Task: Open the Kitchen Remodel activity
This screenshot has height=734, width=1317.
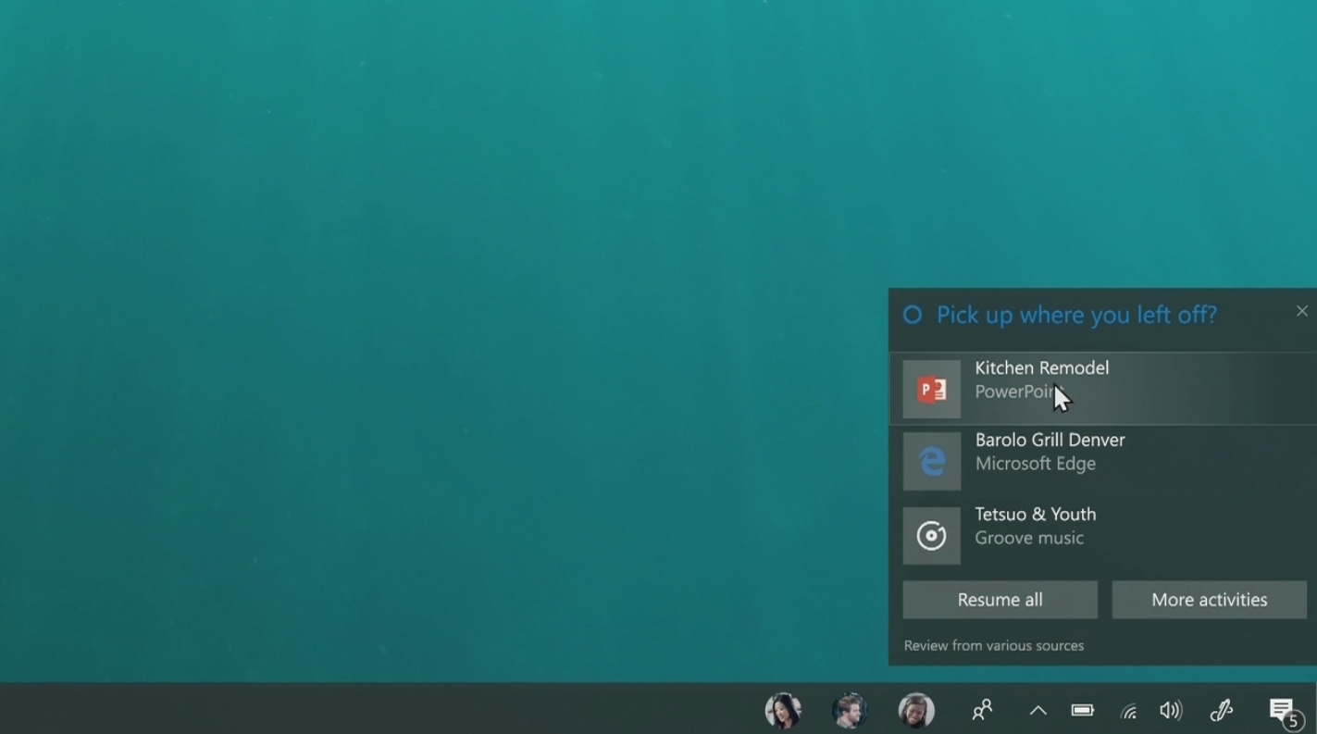Action: [1102, 389]
